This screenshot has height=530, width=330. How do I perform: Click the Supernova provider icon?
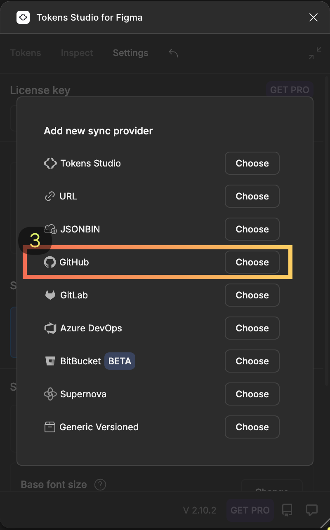[x=50, y=394]
